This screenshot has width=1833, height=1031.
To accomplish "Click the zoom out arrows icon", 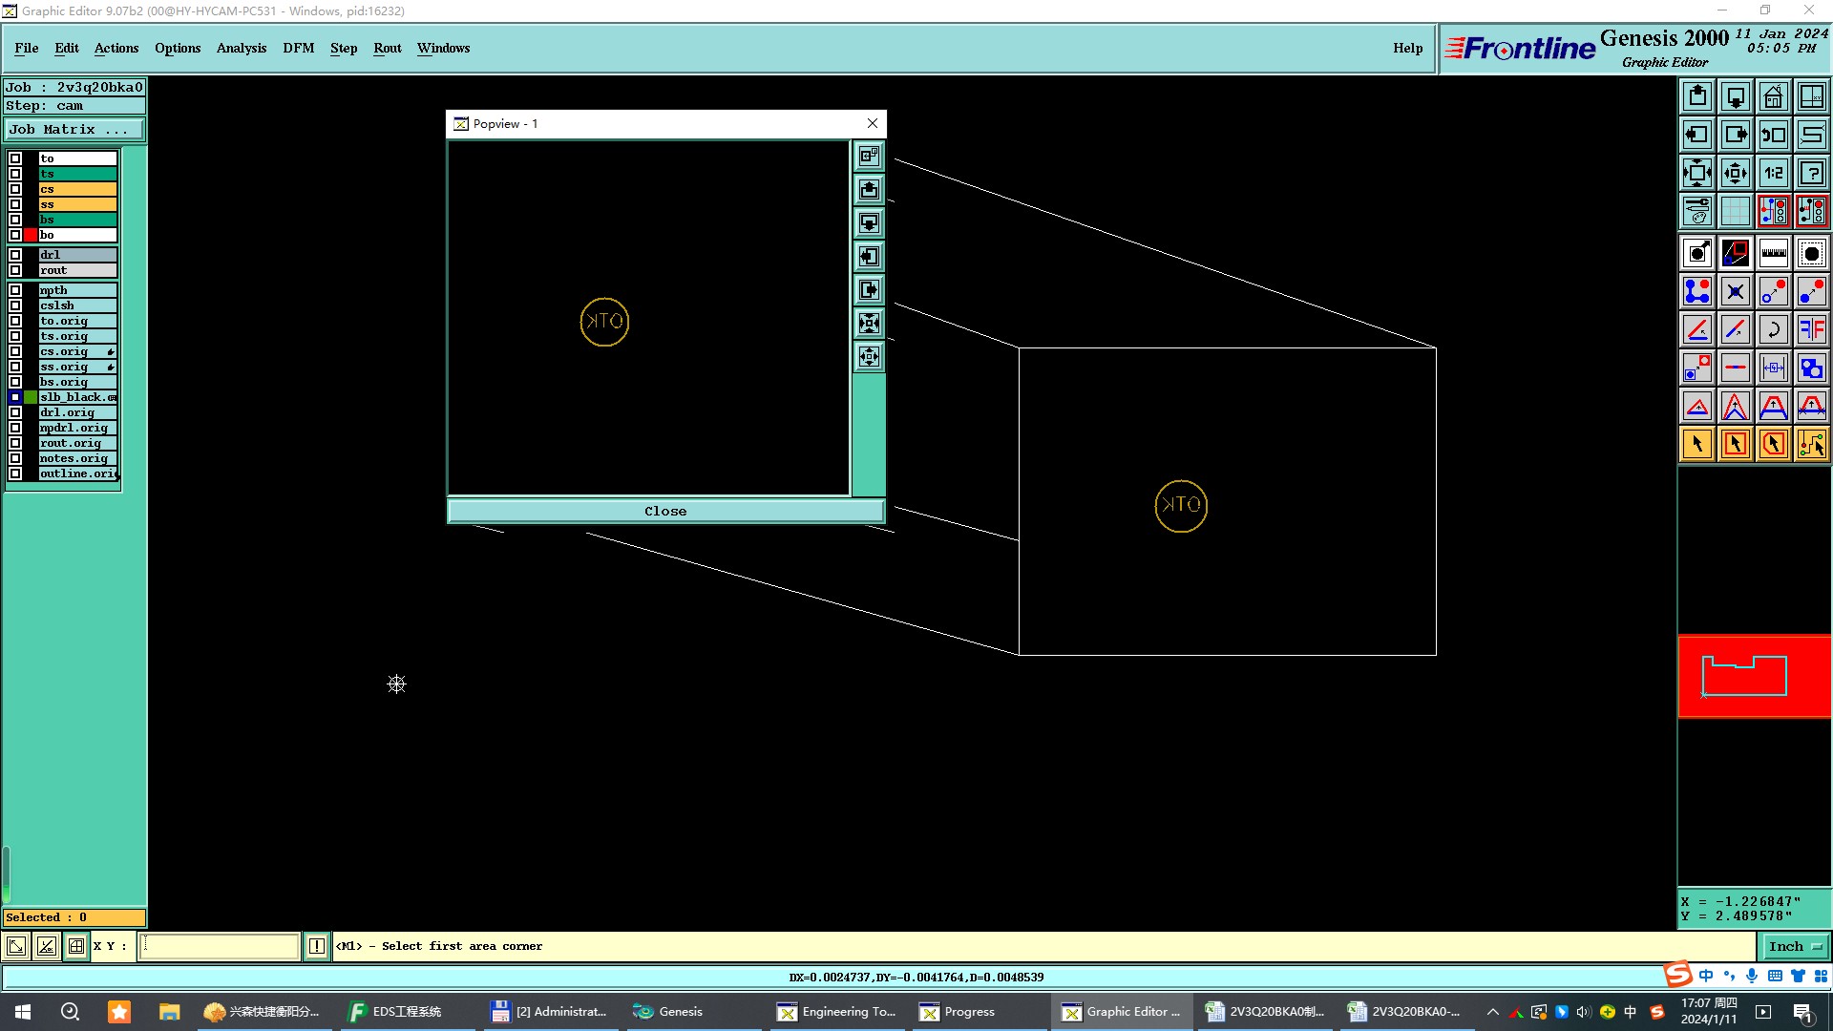I will click(x=1736, y=173).
